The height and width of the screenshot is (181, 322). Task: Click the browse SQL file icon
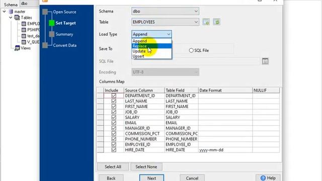(265, 61)
